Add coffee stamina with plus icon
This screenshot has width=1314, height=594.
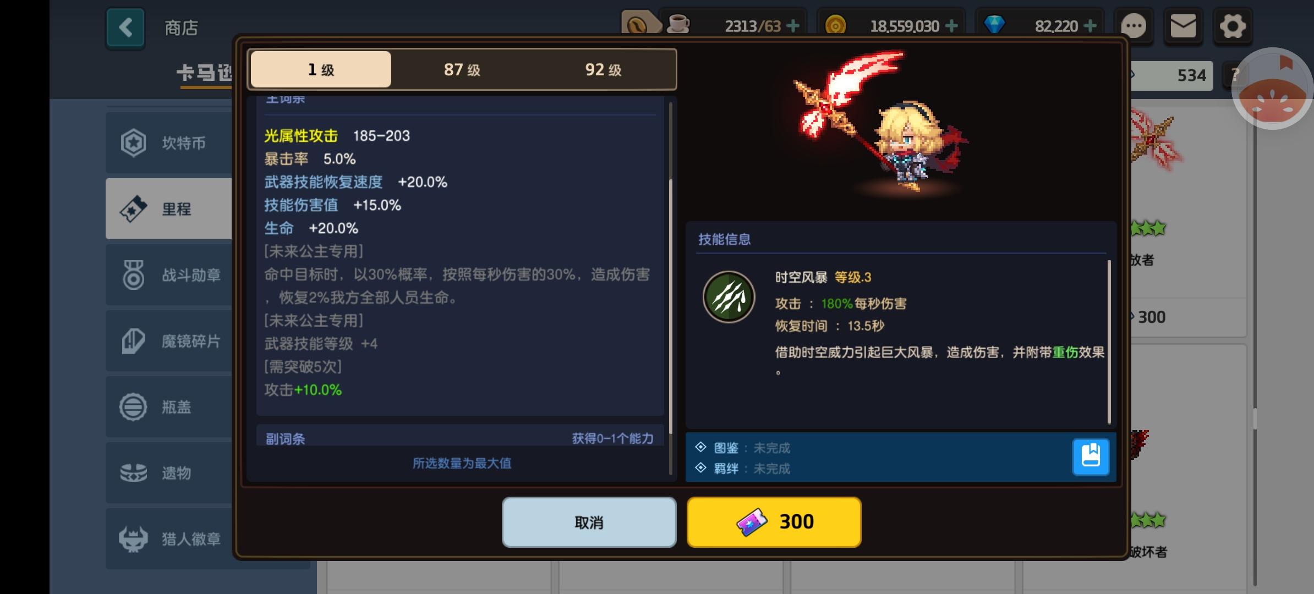tap(793, 26)
